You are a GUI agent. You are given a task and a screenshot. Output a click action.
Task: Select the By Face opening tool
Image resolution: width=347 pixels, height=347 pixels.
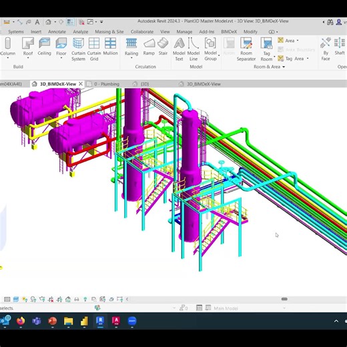tap(326, 49)
